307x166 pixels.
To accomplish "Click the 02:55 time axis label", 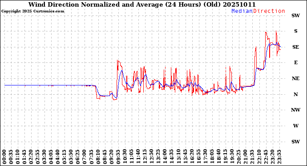I will coord(37,157).
